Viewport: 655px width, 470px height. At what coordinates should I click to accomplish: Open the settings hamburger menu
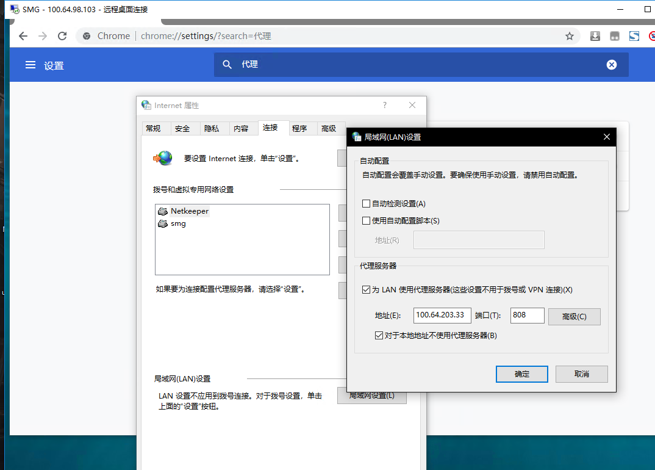(30, 65)
